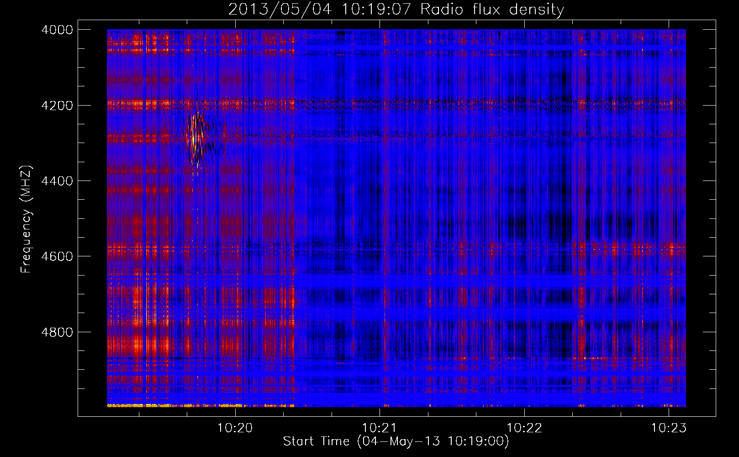Viewport: 739px width, 457px height.
Task: Click the 10:23 time tick label
Action: point(669,428)
